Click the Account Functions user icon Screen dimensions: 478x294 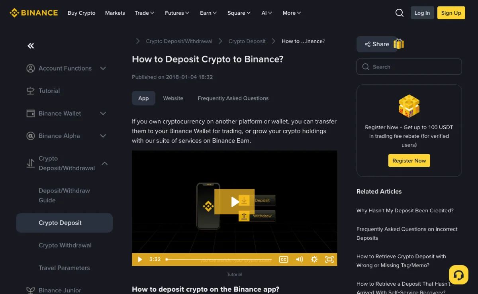click(31, 68)
